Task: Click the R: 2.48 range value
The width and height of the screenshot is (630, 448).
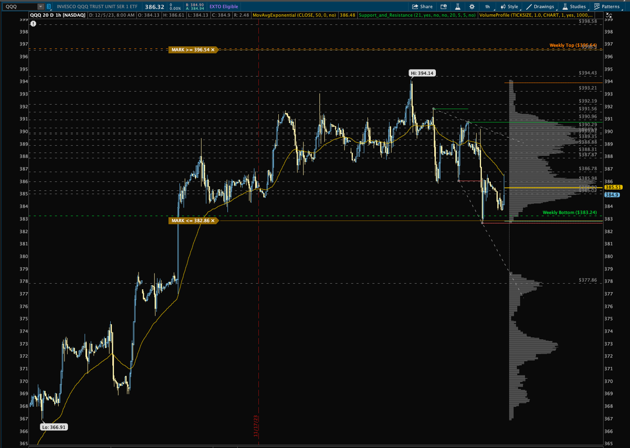Action: pos(241,15)
